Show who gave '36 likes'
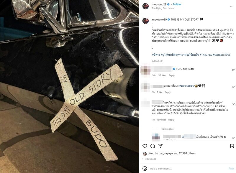Screen dimensions: 236x173 pyautogui.click(x=162, y=75)
